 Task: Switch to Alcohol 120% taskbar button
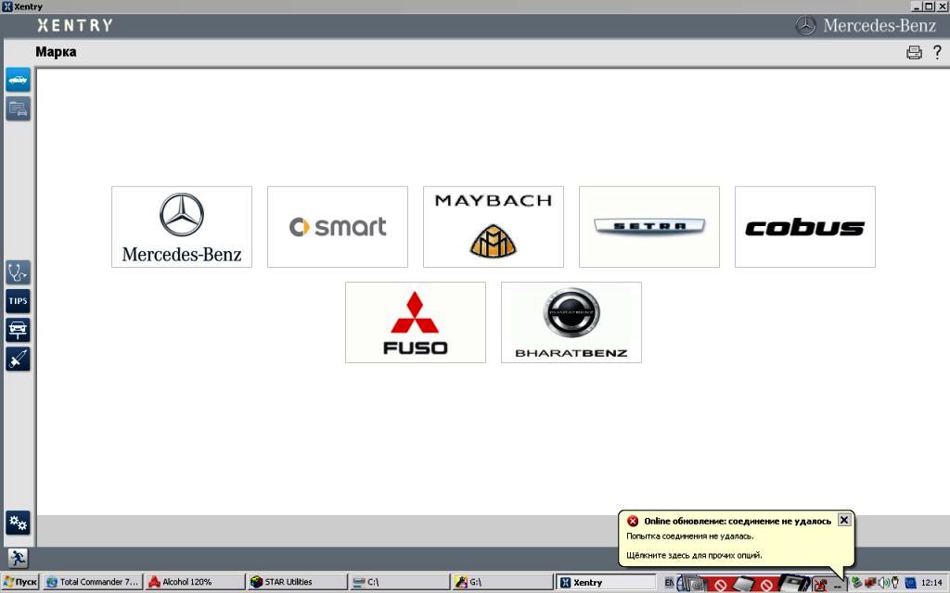click(x=195, y=582)
